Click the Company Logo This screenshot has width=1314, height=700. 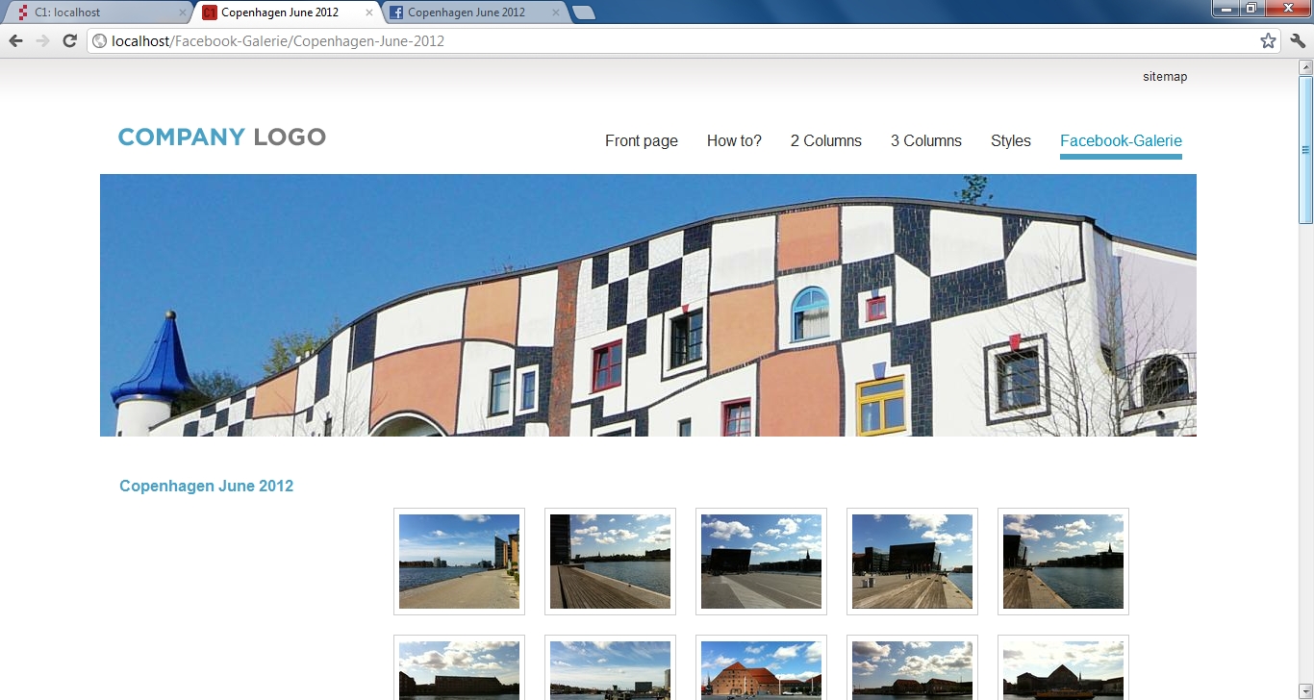coord(221,137)
